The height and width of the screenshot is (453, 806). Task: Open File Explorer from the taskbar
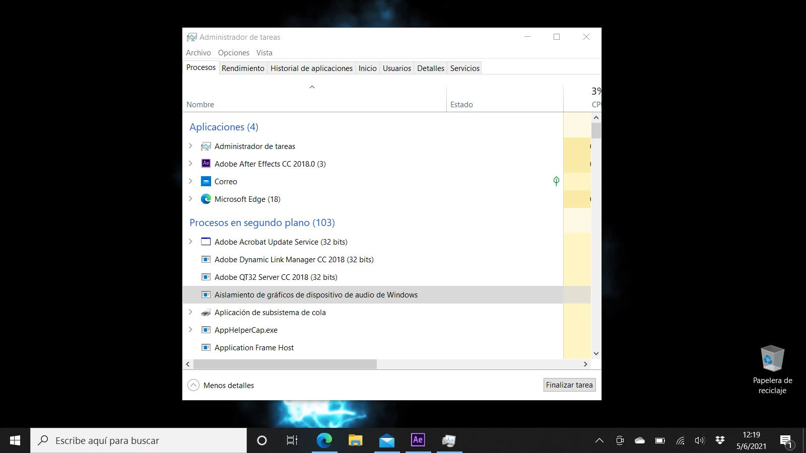click(356, 440)
